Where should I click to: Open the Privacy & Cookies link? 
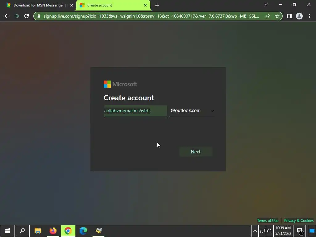pyautogui.click(x=299, y=220)
